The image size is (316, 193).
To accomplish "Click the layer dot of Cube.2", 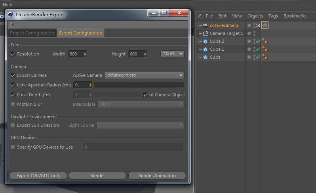I will point(249,41).
